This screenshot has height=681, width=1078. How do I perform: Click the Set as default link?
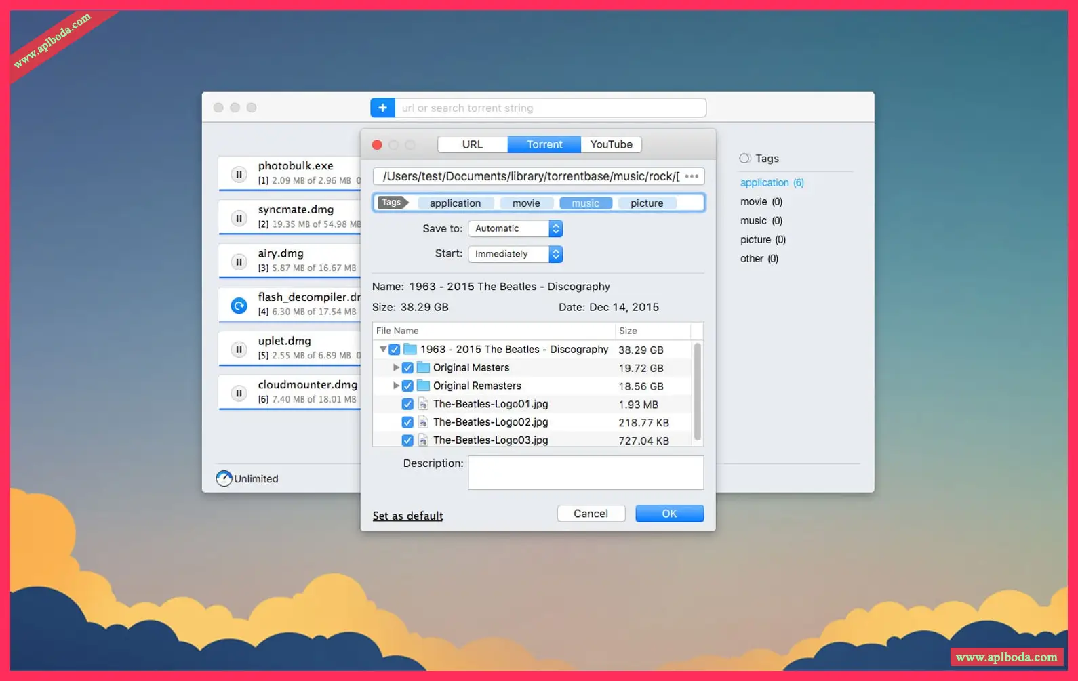pyautogui.click(x=407, y=516)
